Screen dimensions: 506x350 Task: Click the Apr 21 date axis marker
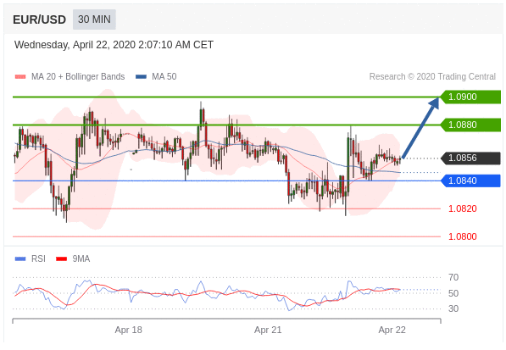click(x=268, y=330)
